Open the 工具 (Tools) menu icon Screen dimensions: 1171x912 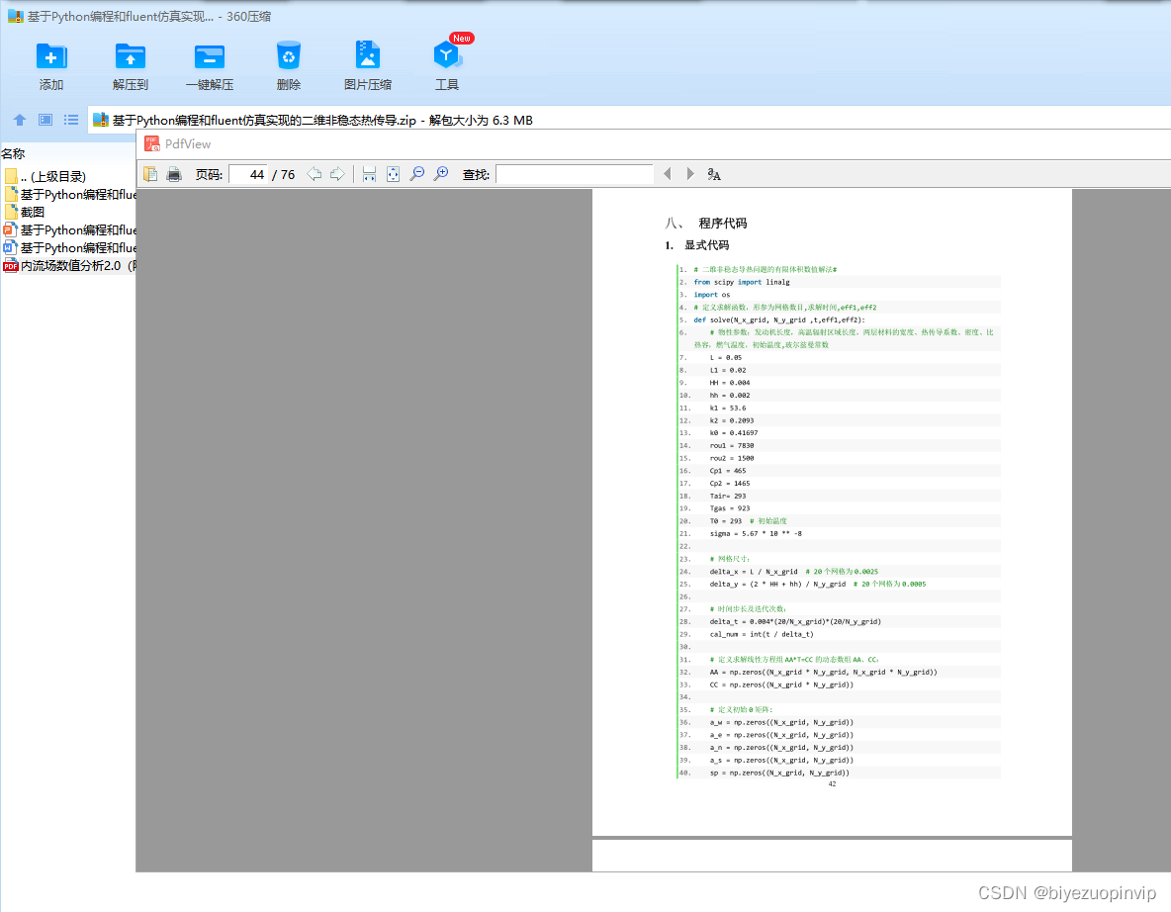447,57
